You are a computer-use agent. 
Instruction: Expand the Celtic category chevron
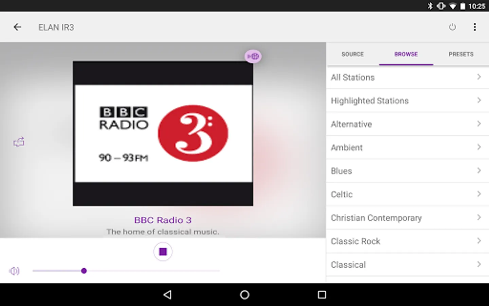(x=479, y=194)
